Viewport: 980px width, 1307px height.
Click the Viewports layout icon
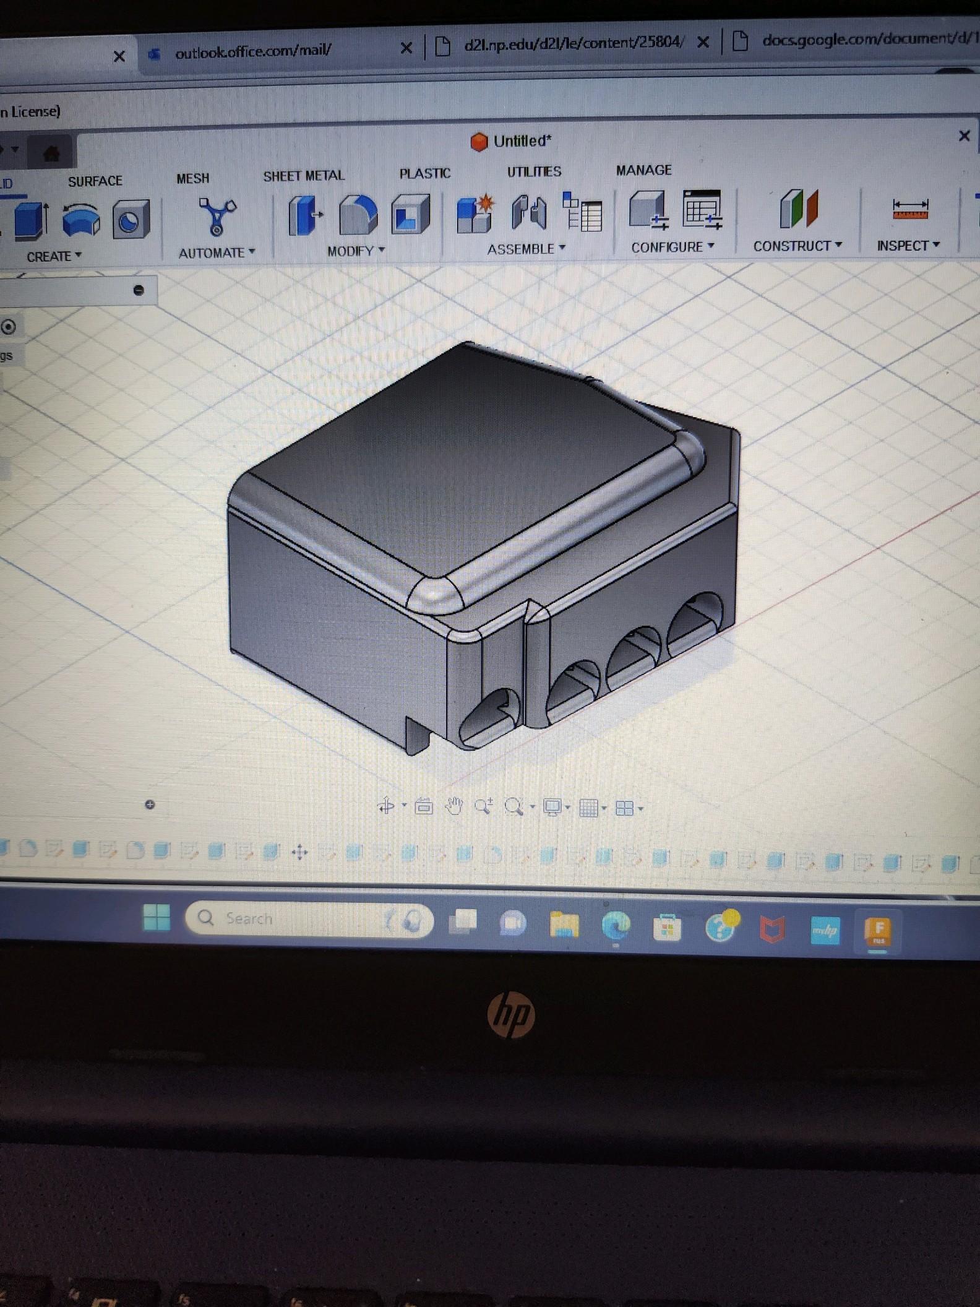coord(625,808)
